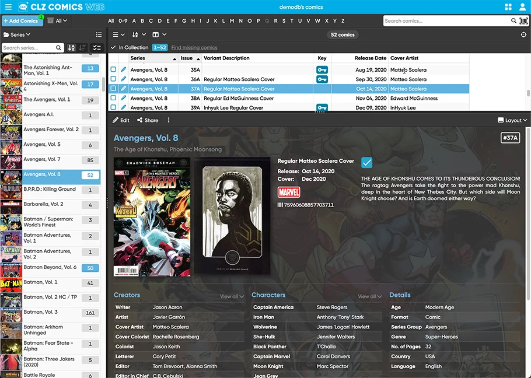Open the list view mode dropdown
This screenshot has width=531, height=378.
118,34
